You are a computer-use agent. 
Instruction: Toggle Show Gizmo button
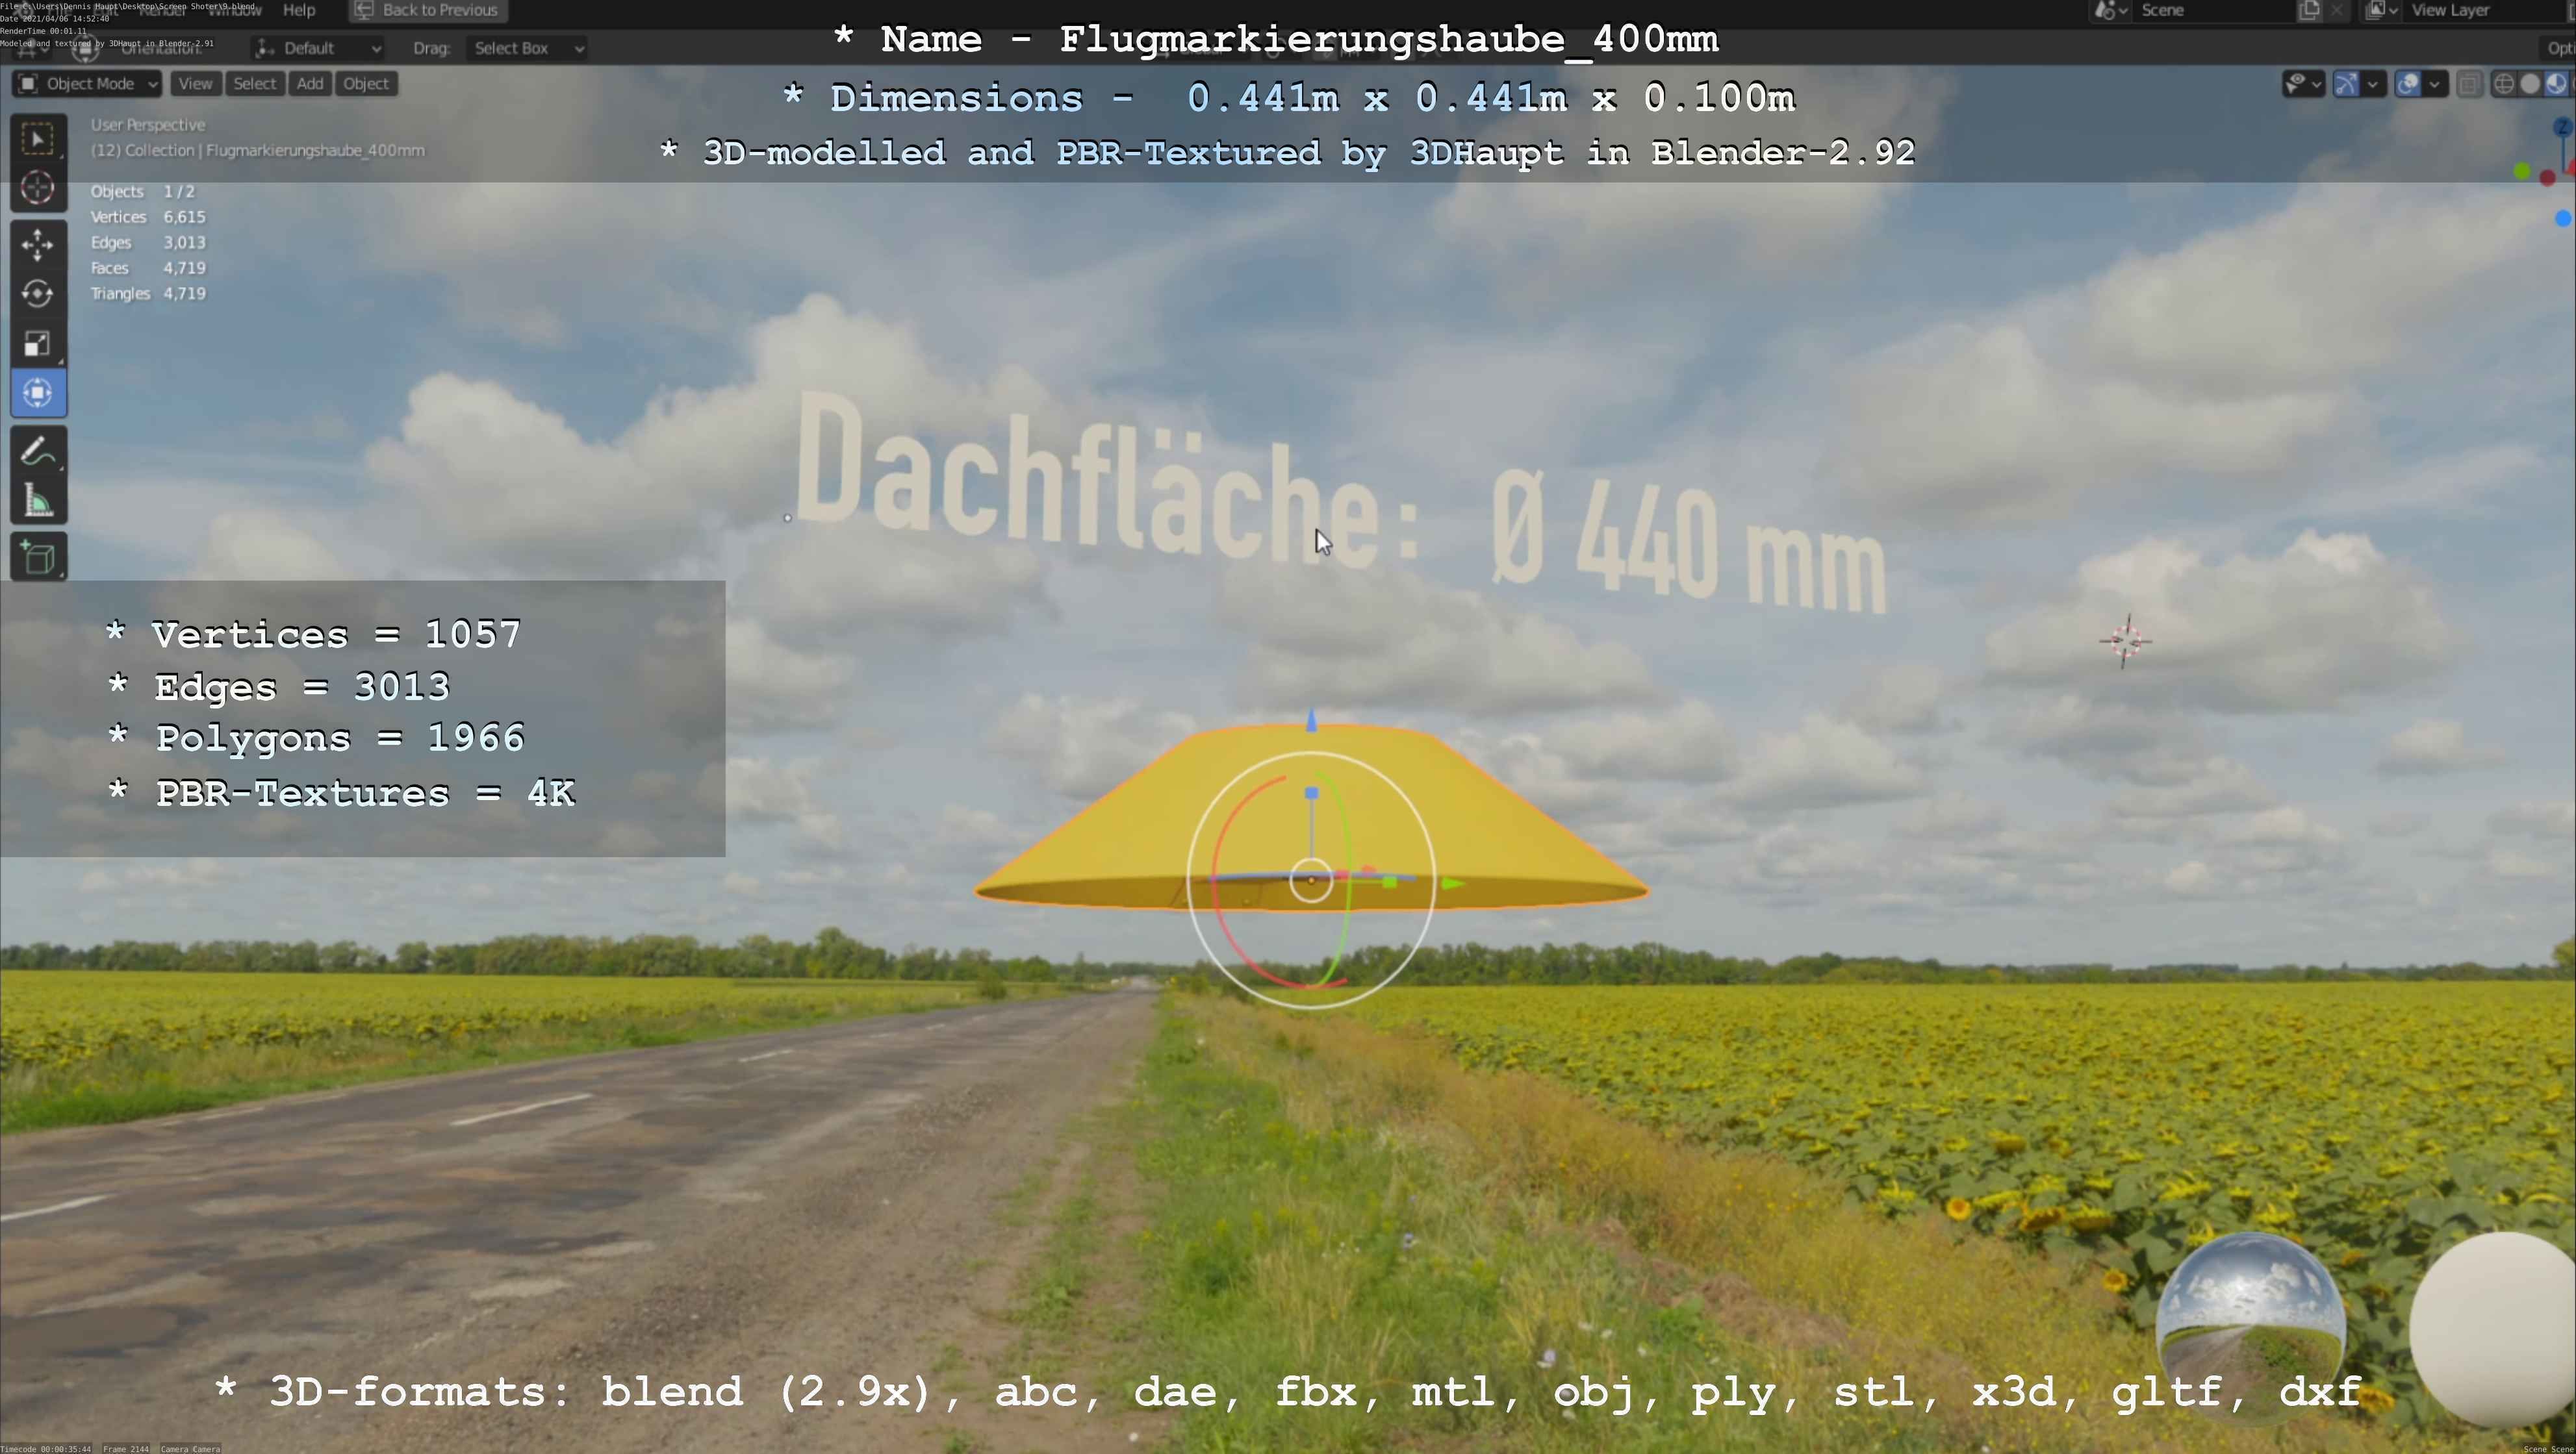click(2346, 84)
